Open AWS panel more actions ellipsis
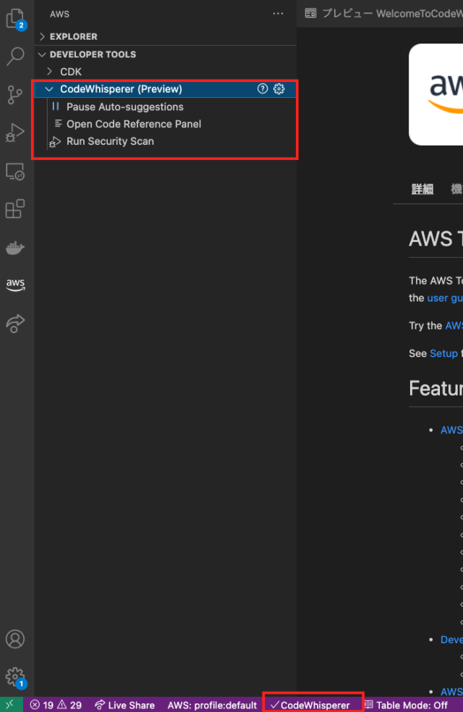This screenshot has width=463, height=712. (x=278, y=14)
